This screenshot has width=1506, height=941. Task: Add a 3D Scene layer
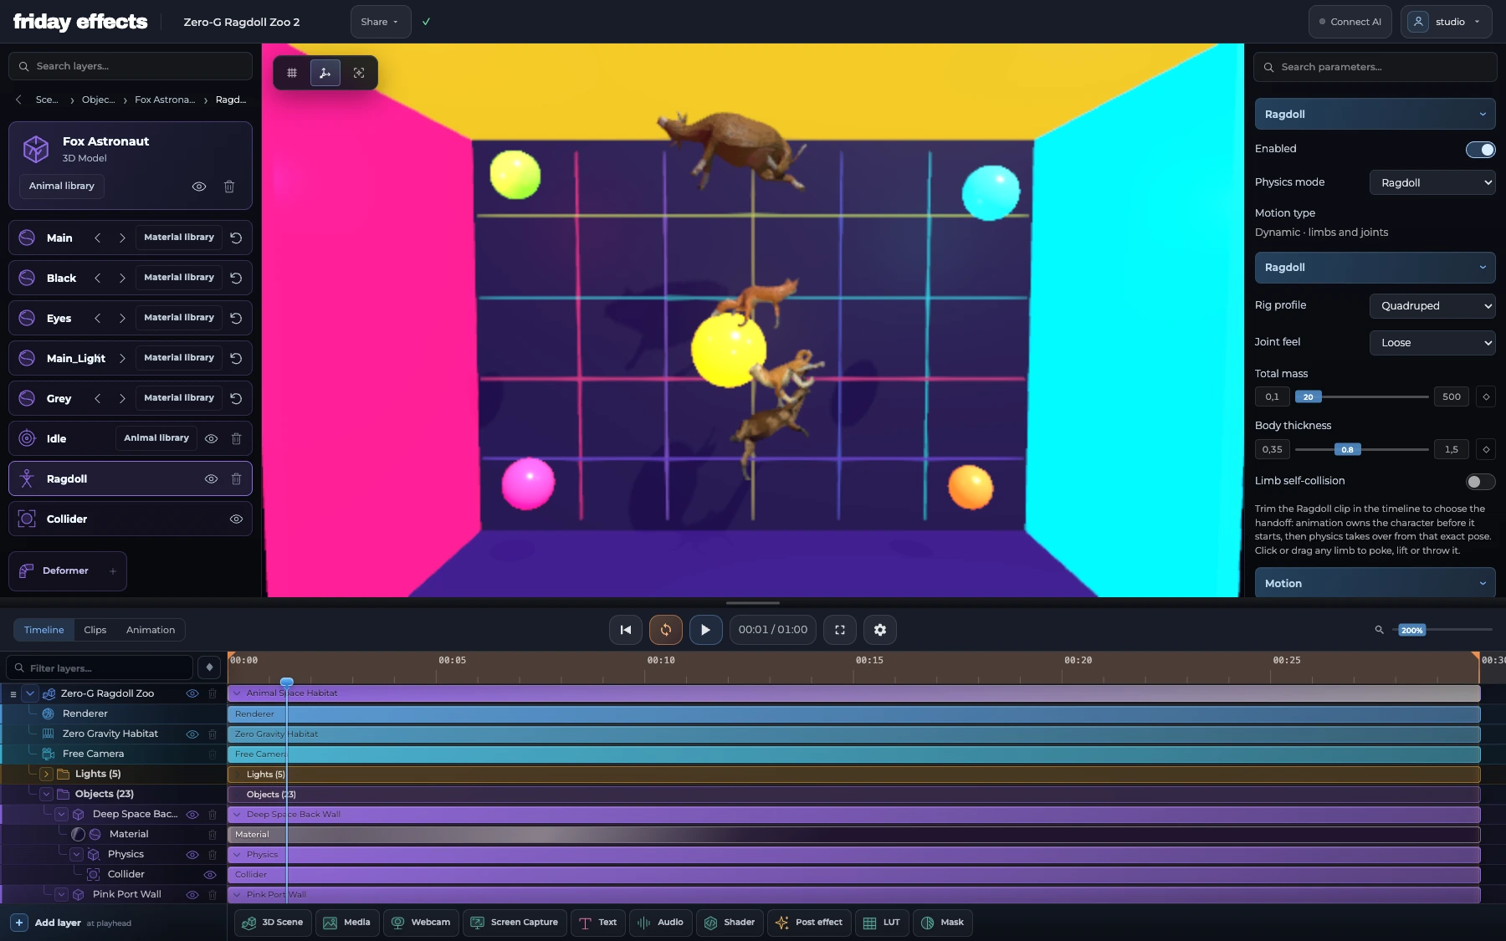[273, 923]
